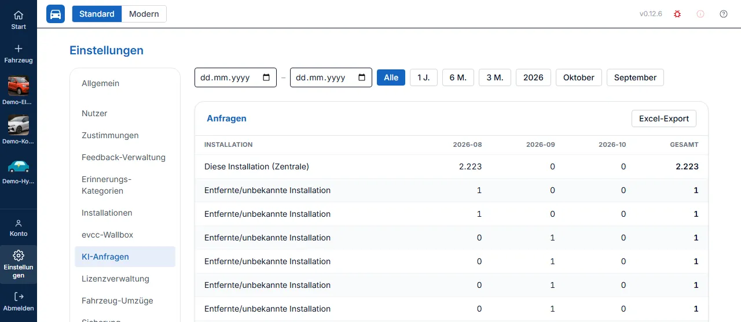Image resolution: width=741 pixels, height=322 pixels.
Task: Click the 2026-08 column header
Action: [x=467, y=145]
